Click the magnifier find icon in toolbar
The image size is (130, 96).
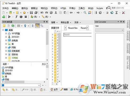pyautogui.click(x=85, y=13)
